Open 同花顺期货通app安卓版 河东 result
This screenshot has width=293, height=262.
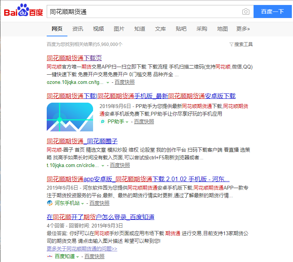pyautogui.click(x=138, y=179)
